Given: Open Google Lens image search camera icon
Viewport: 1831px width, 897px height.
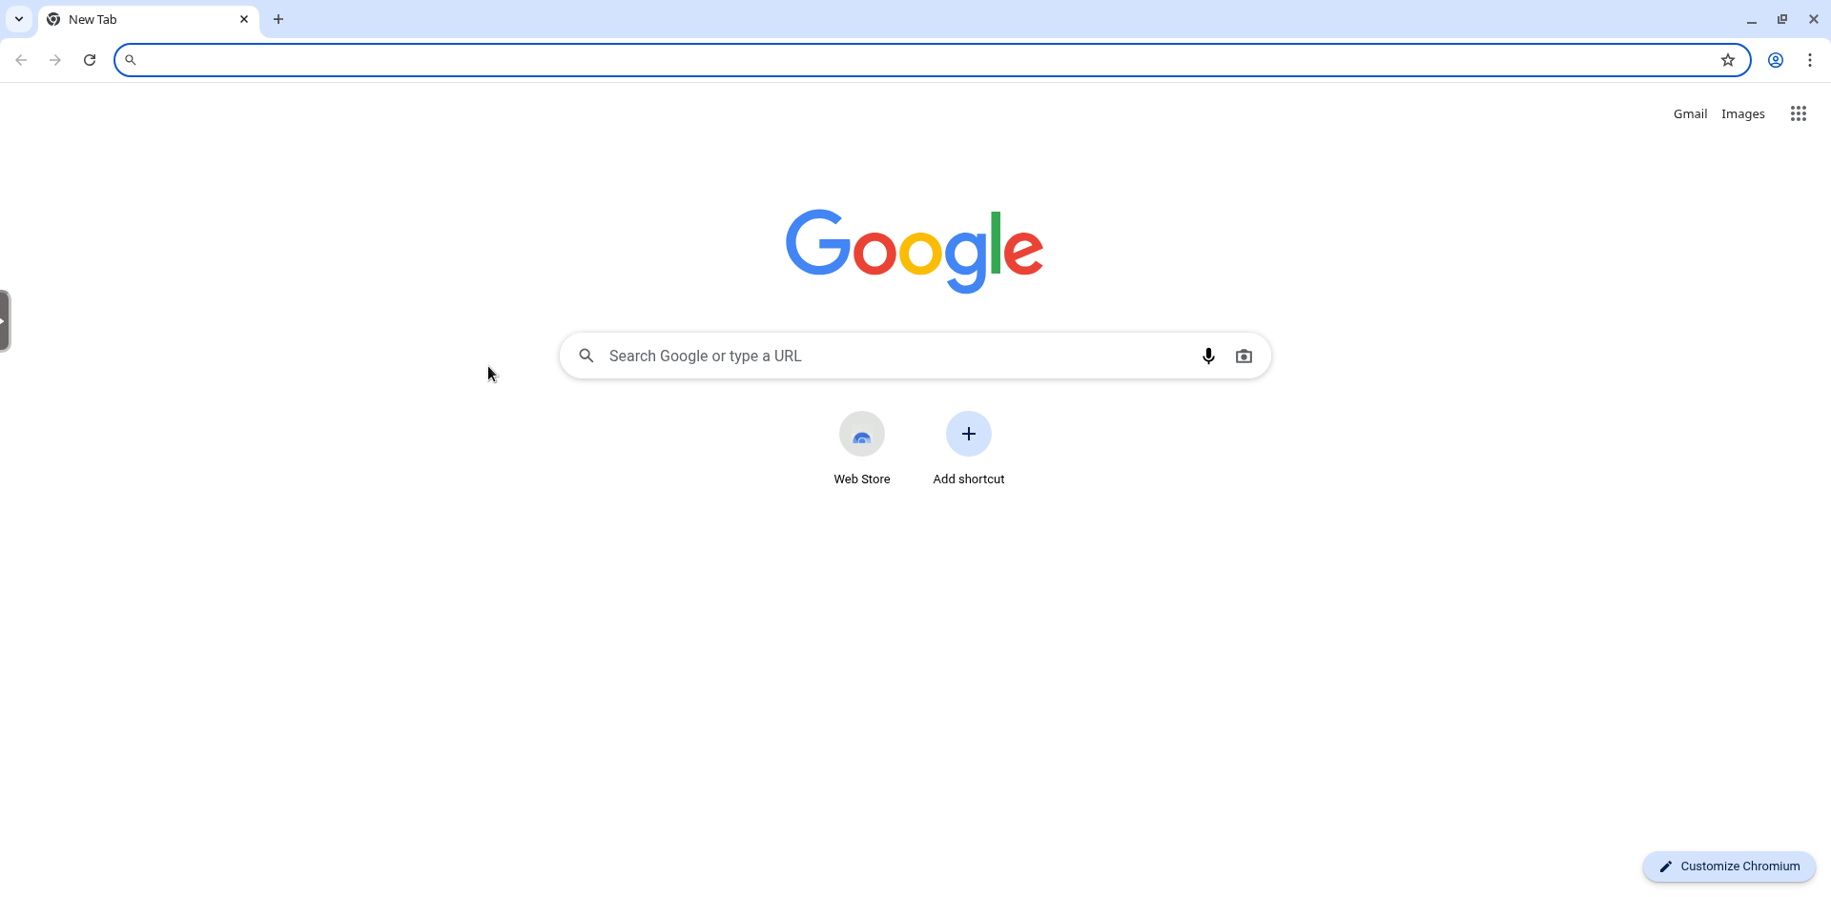Looking at the screenshot, I should (x=1244, y=356).
